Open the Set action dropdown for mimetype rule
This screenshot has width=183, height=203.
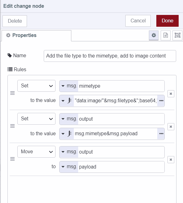click(36, 86)
